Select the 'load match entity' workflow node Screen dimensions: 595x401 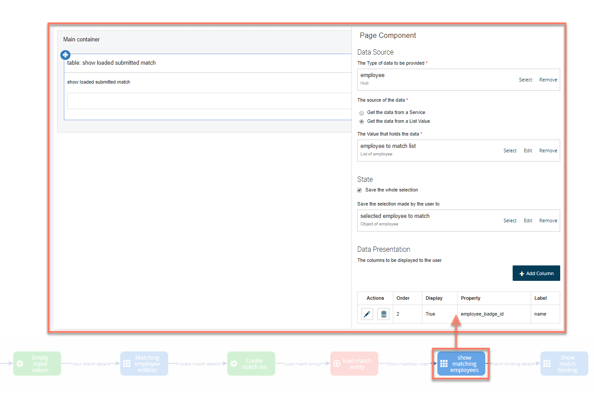354,364
